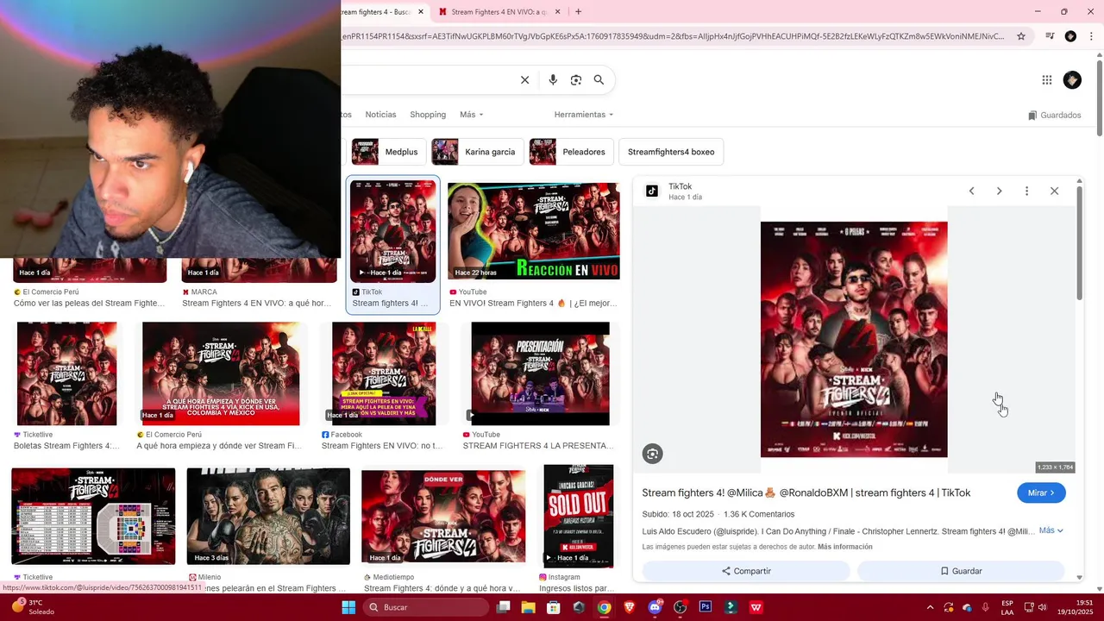Expand the Herramientas tools dropdown
The width and height of the screenshot is (1104, 621).
(x=584, y=115)
